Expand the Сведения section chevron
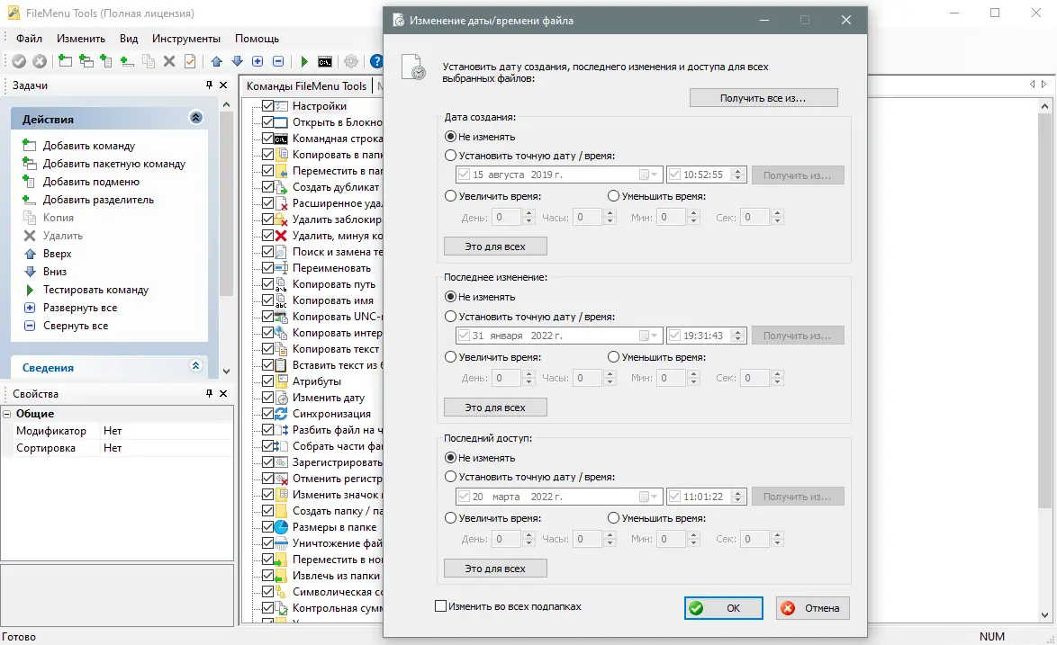 (195, 365)
